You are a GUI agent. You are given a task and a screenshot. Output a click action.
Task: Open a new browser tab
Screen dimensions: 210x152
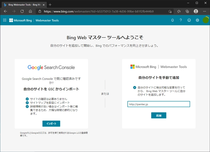(x=50, y=5)
